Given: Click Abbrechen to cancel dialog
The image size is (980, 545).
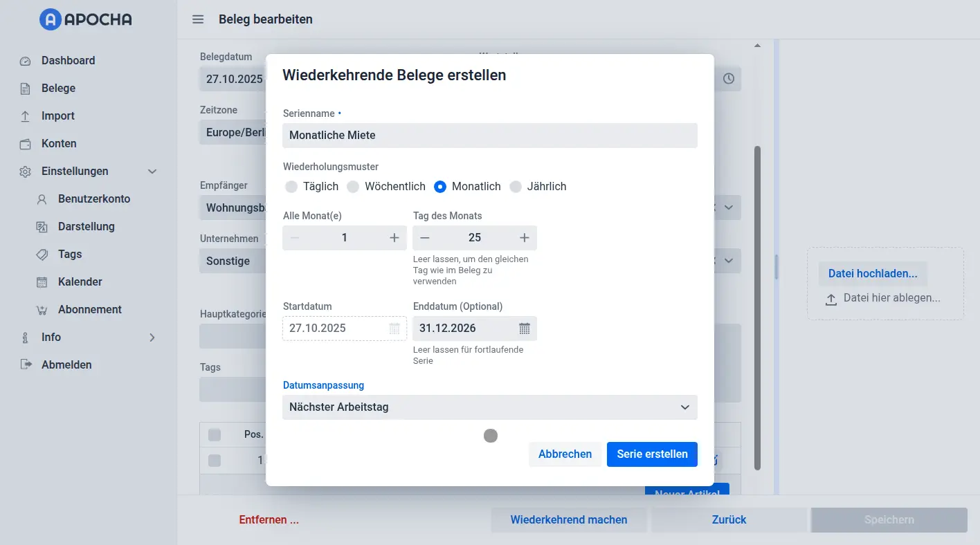Looking at the screenshot, I should point(565,454).
